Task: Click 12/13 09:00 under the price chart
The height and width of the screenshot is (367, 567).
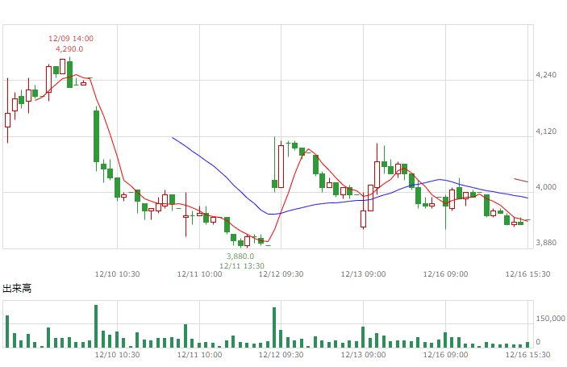Action: point(364,274)
